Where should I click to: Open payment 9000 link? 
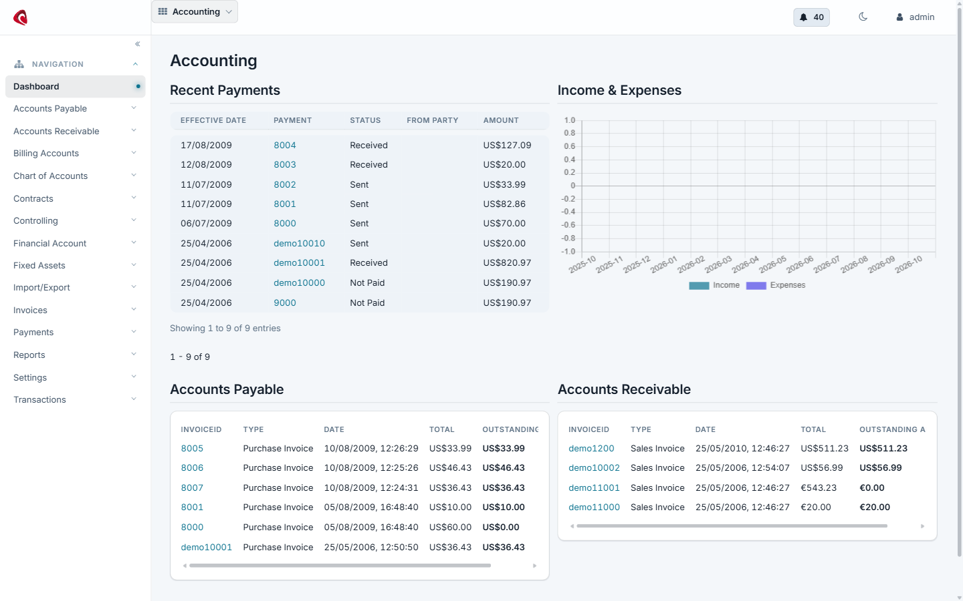(285, 303)
